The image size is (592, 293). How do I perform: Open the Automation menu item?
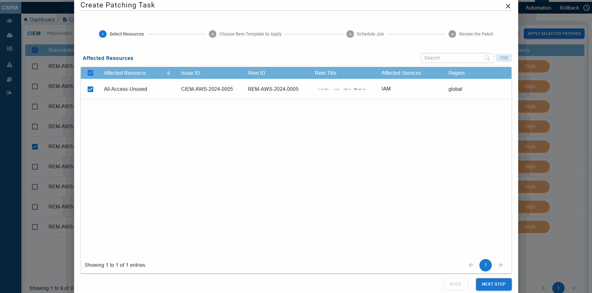coord(538,8)
